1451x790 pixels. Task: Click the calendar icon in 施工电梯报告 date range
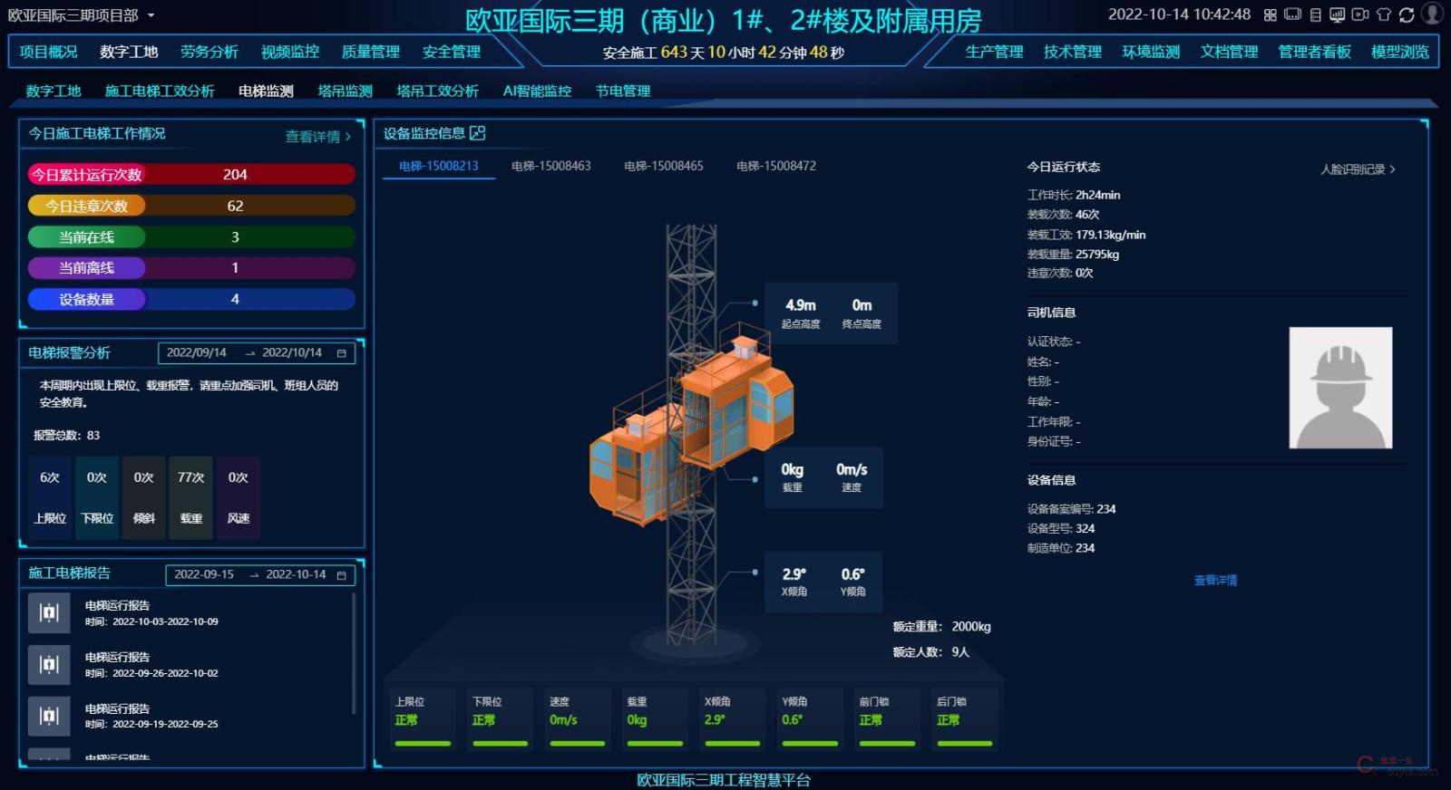point(342,575)
